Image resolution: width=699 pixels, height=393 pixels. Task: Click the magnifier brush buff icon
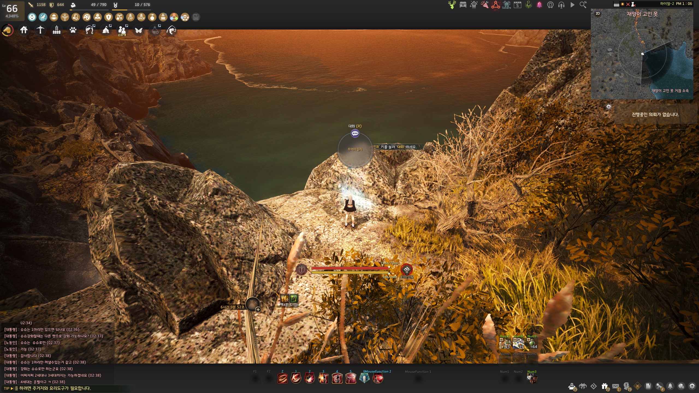(x=76, y=17)
